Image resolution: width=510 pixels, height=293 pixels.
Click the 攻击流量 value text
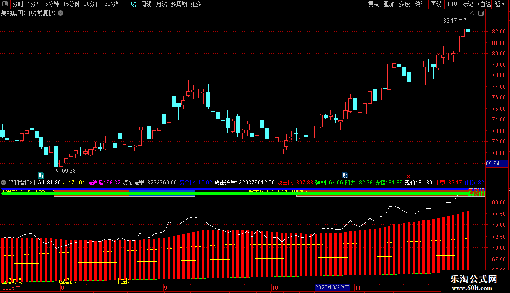point(244,183)
